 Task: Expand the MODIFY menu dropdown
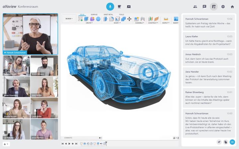117,23
